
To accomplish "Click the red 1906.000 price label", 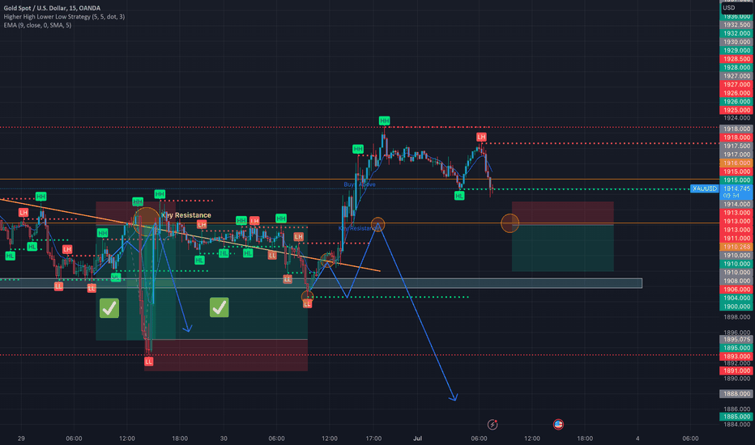I will coord(736,290).
